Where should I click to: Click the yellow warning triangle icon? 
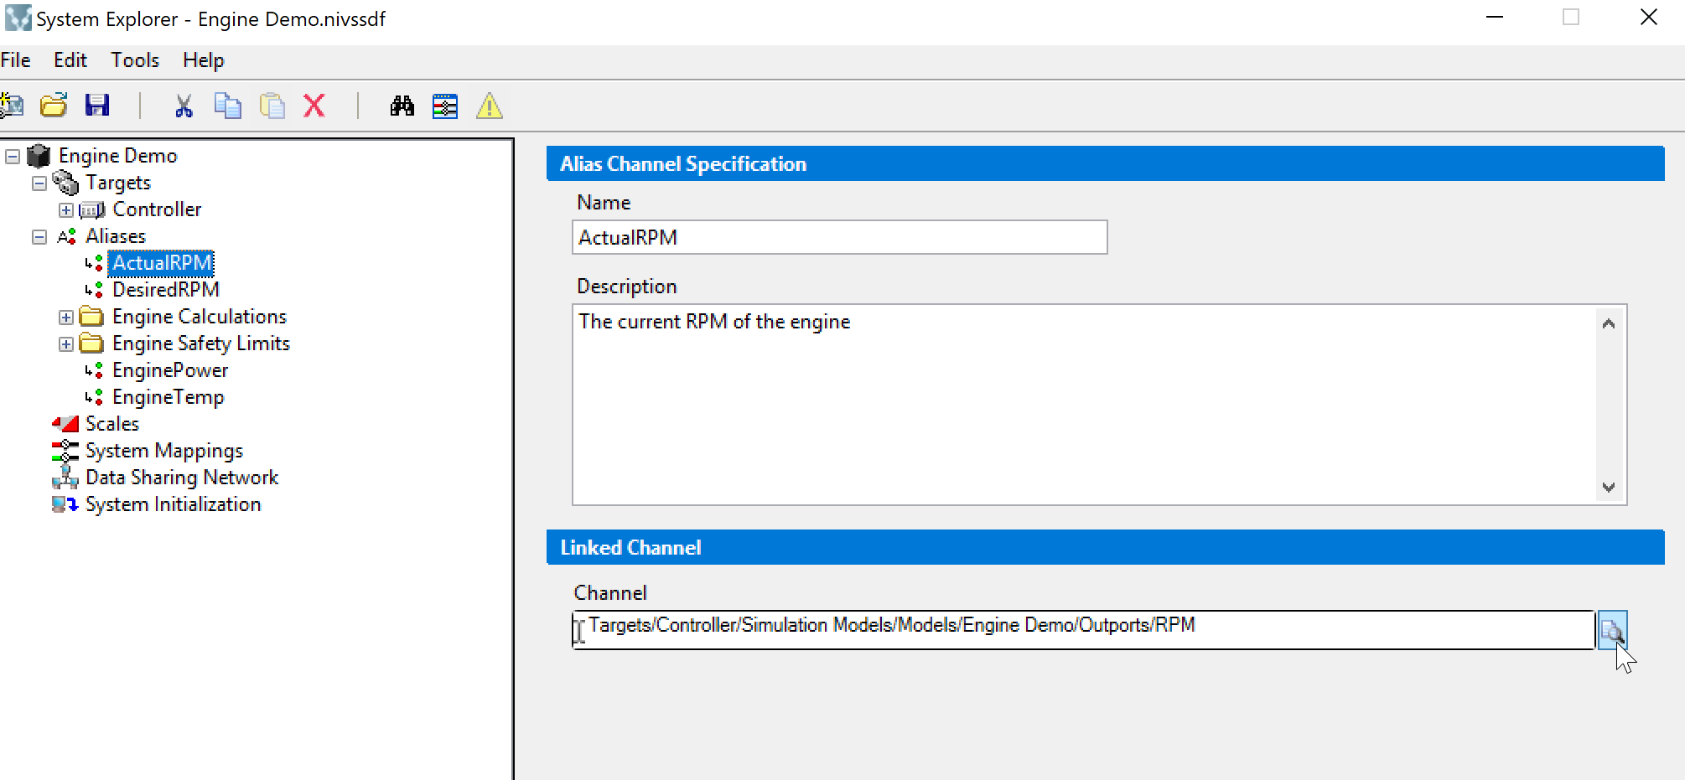490,106
